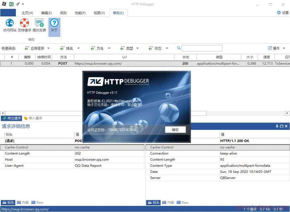Select User-Agent header row
The width and height of the screenshot is (290, 212).
coord(72,165)
